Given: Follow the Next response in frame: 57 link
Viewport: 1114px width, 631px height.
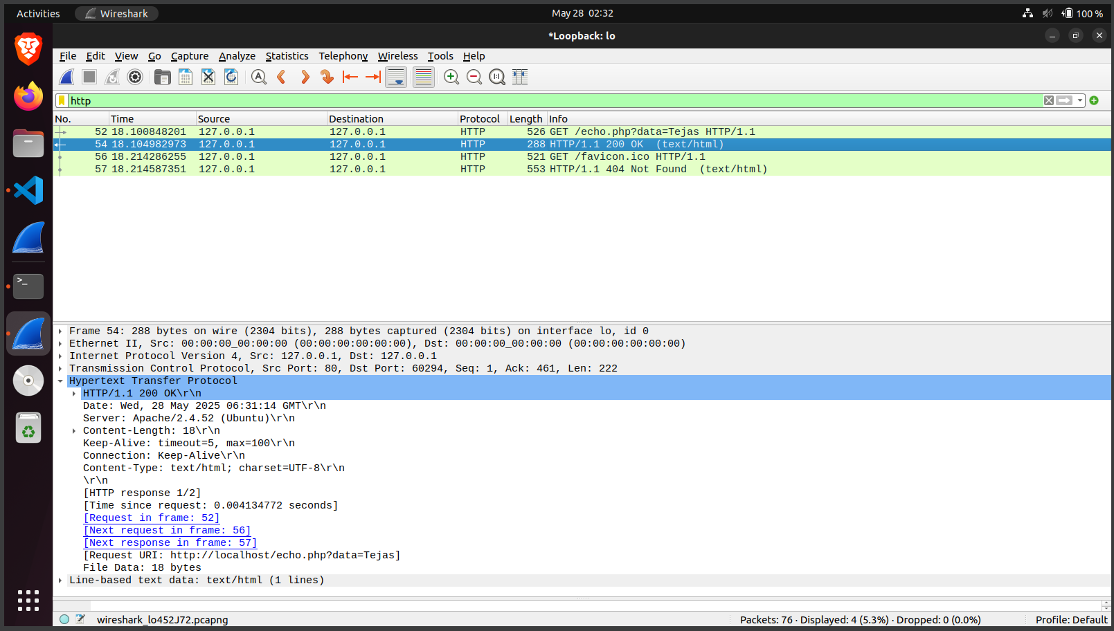Looking at the screenshot, I should (x=170, y=543).
